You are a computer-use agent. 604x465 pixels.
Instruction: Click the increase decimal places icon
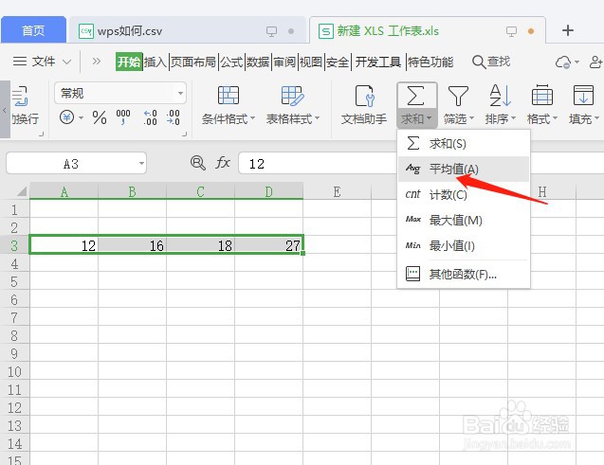click(x=150, y=117)
